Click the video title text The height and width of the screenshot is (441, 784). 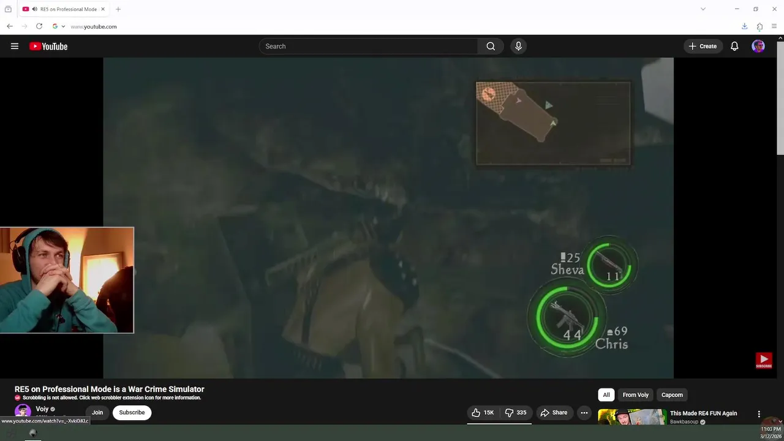110,389
